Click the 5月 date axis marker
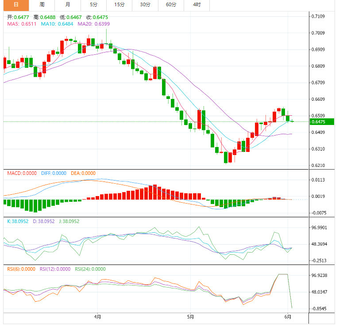339x329 pixels. point(190,317)
